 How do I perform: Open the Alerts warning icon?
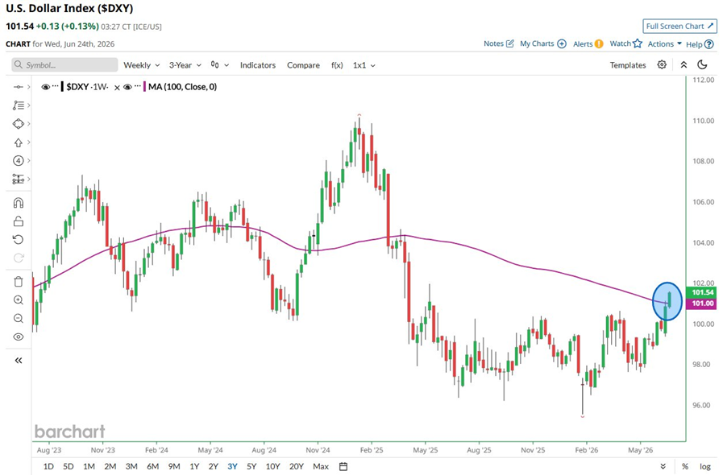[x=599, y=43]
